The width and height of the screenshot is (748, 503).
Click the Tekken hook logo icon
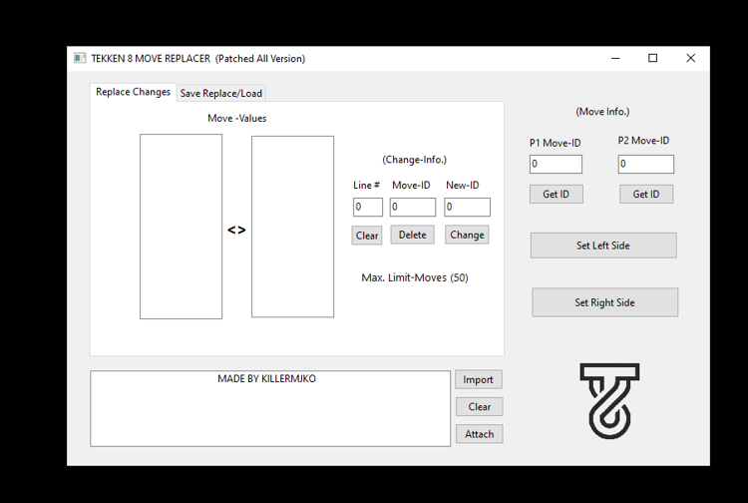609,401
